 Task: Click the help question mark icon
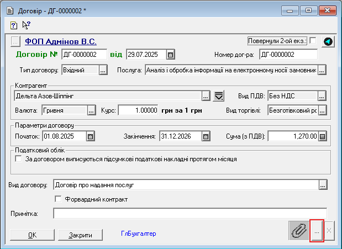coord(14,25)
